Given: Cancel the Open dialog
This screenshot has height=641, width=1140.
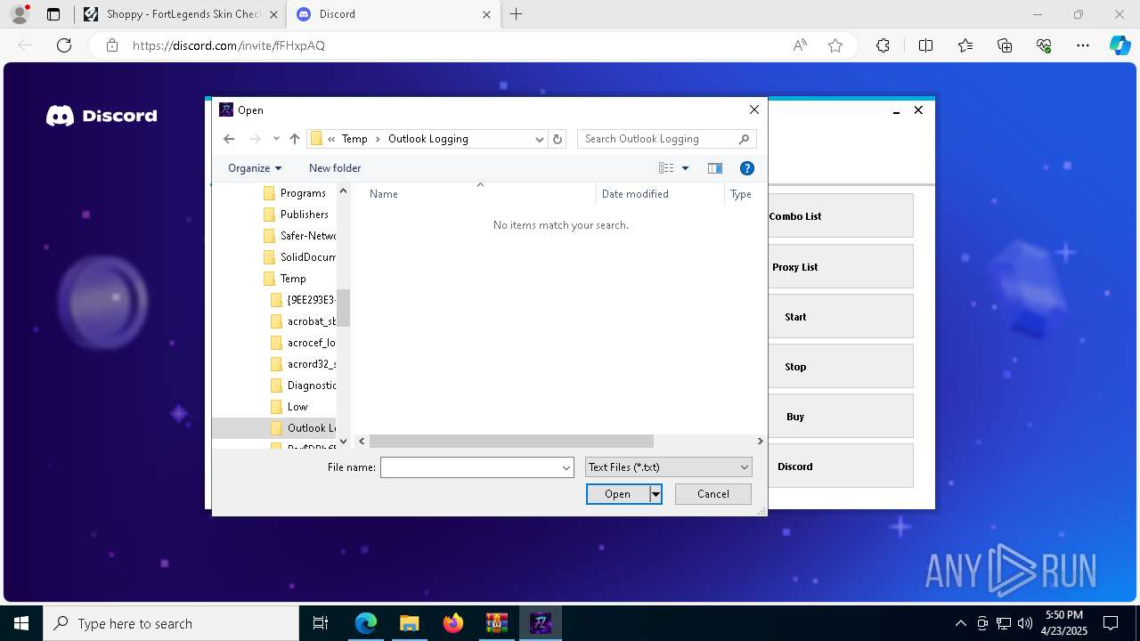Looking at the screenshot, I should (713, 494).
